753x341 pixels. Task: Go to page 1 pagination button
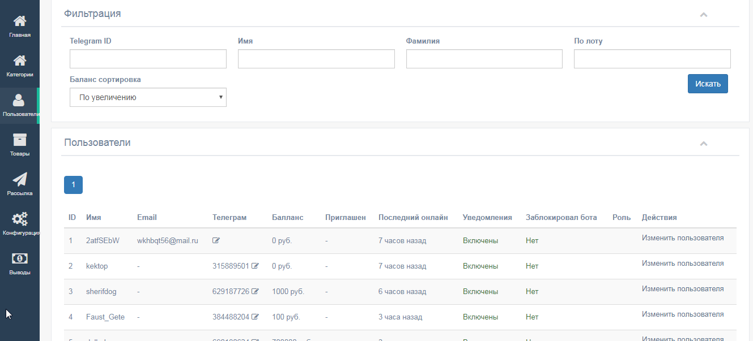(73, 184)
